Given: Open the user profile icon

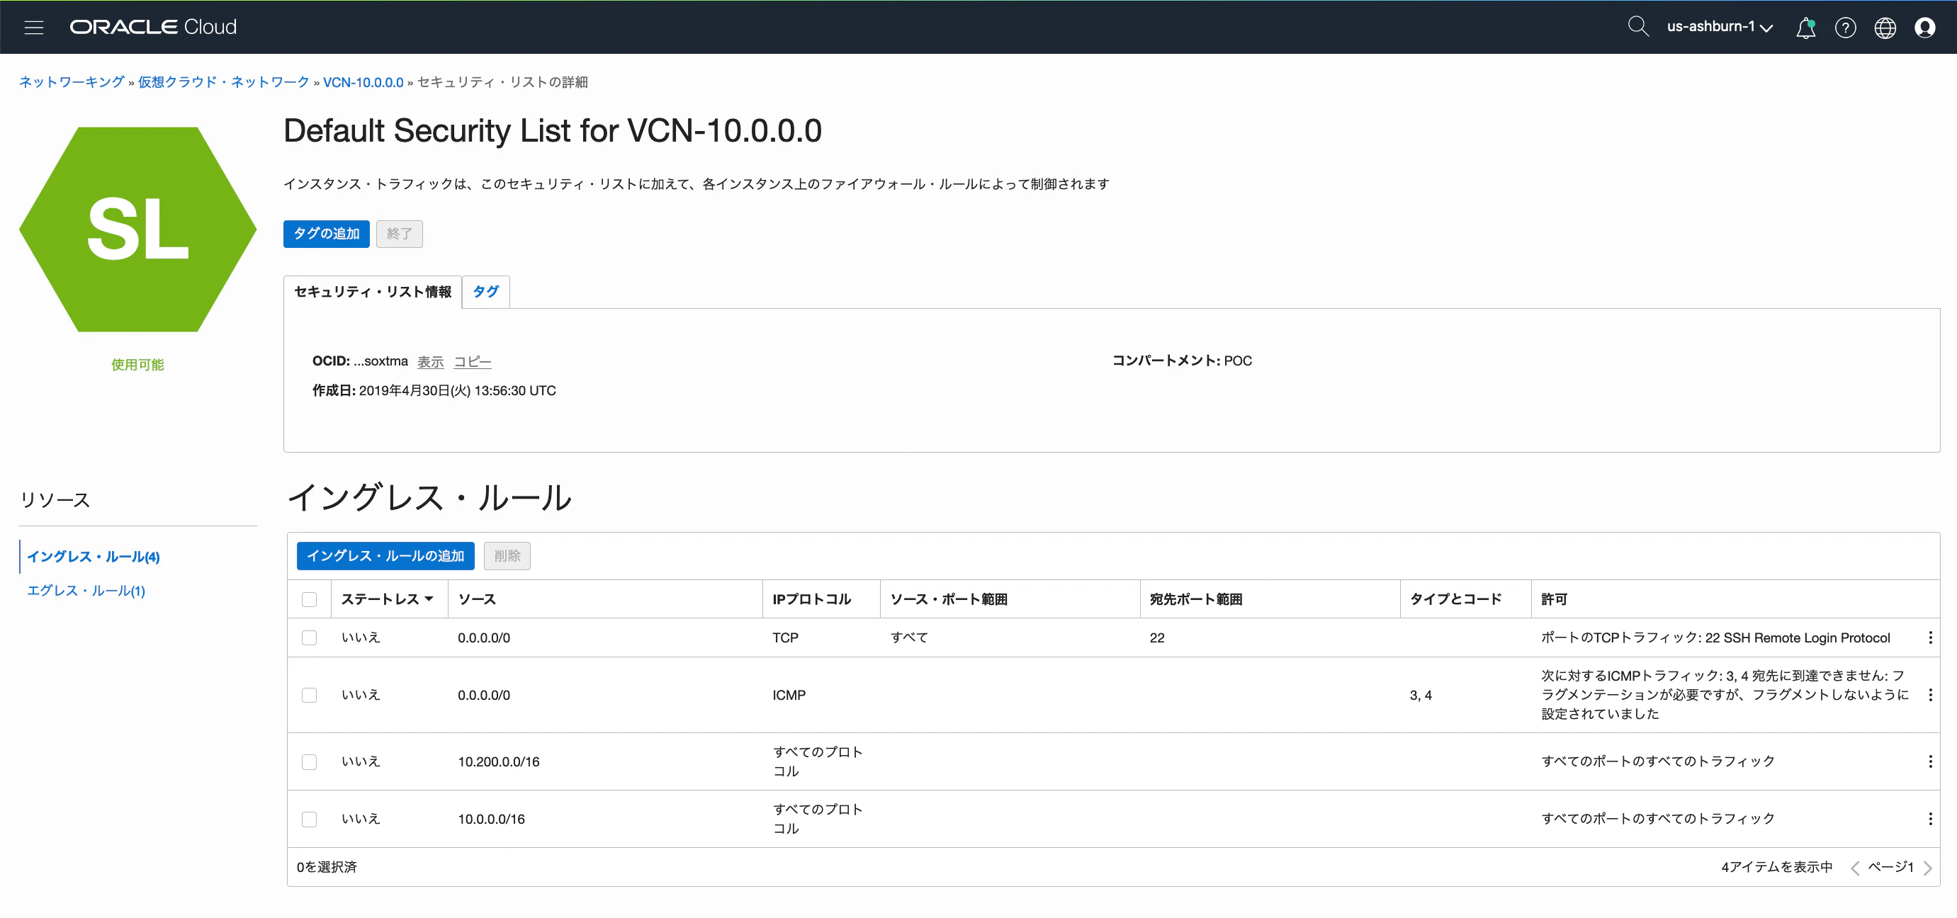Looking at the screenshot, I should click(x=1924, y=28).
